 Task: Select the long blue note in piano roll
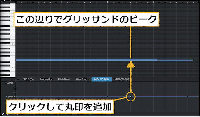(104, 60)
